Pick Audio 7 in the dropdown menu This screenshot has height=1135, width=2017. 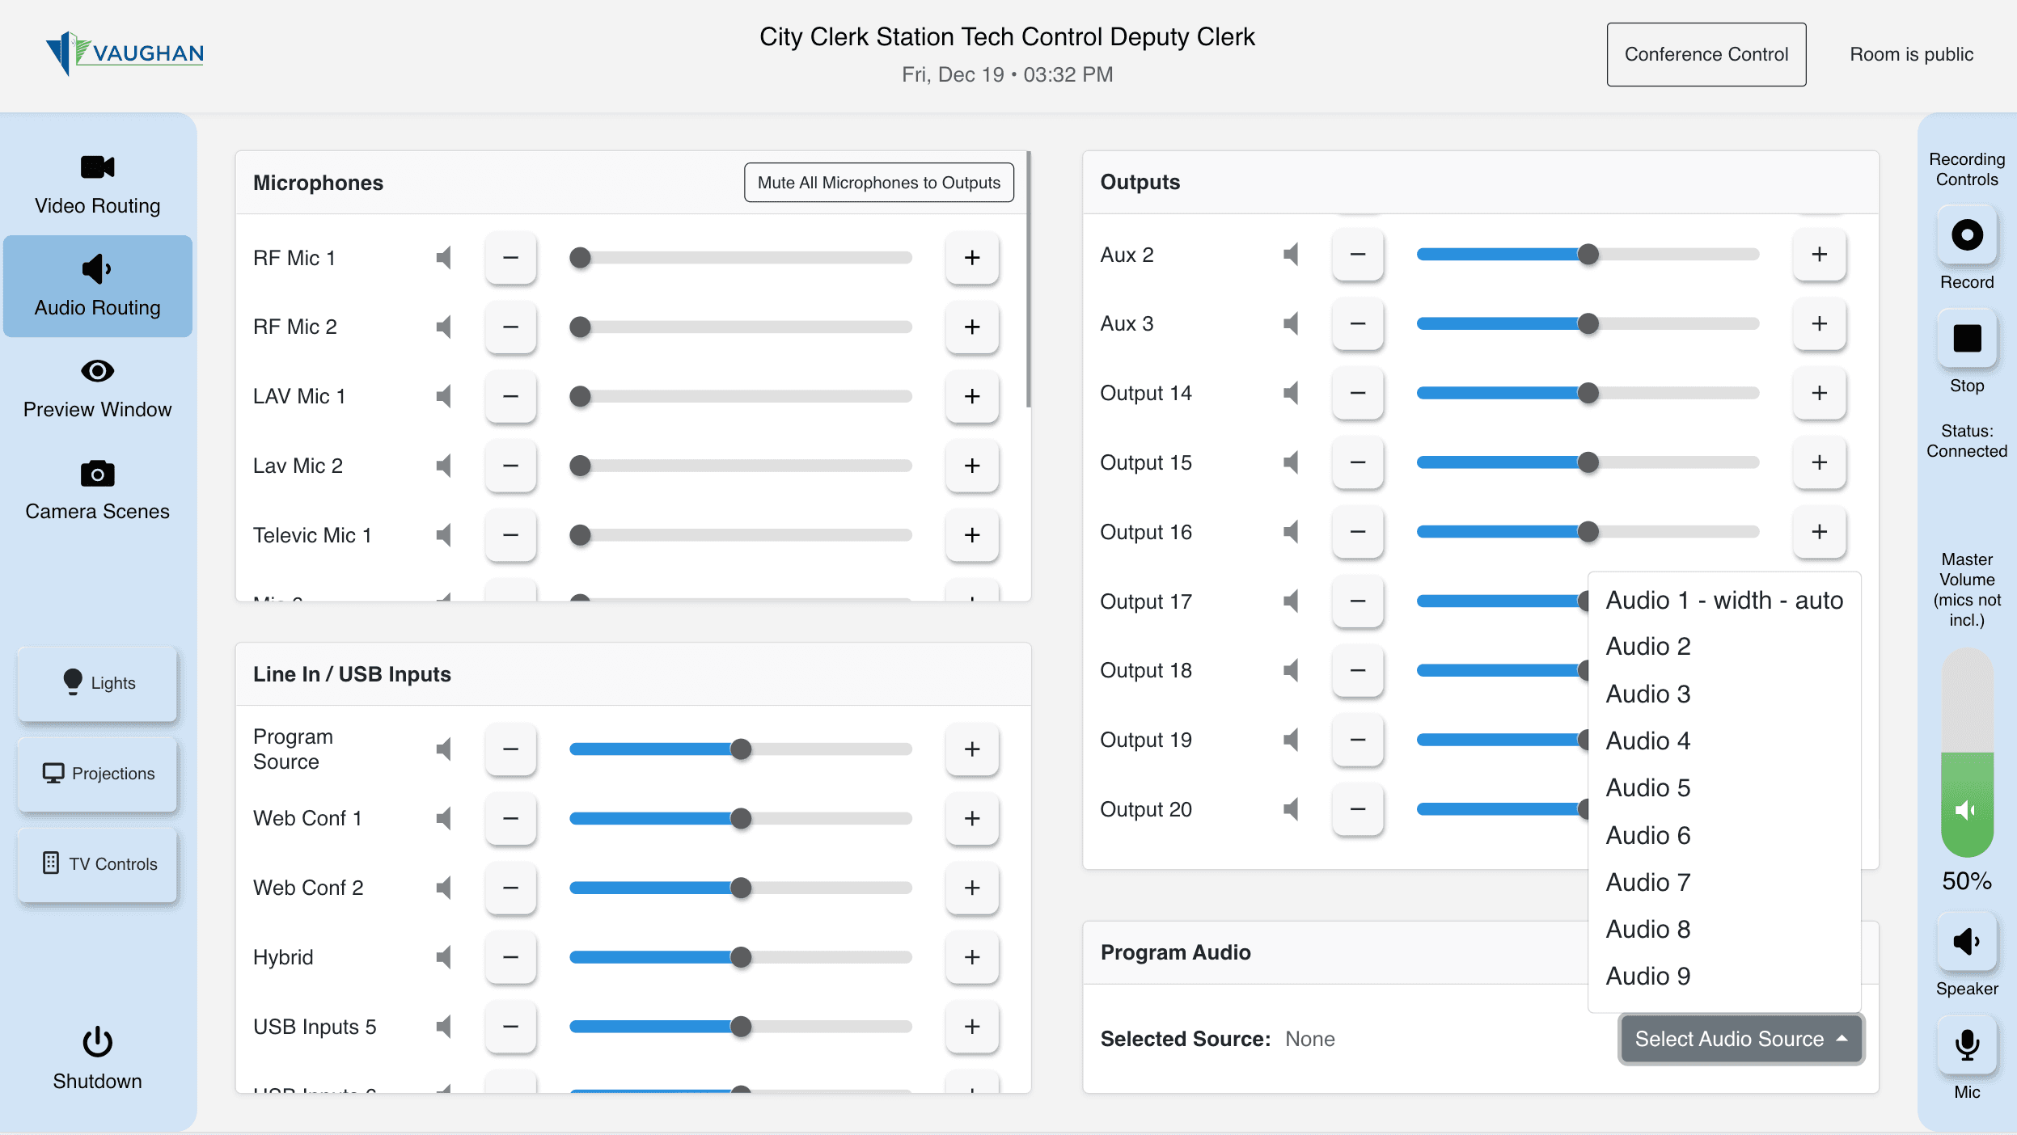click(1647, 882)
